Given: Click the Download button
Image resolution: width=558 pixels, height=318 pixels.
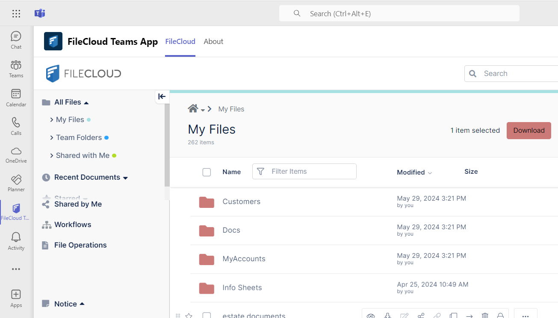Looking at the screenshot, I should pos(528,131).
